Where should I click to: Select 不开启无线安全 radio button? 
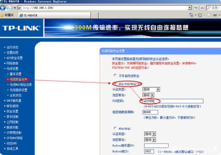point(115,75)
